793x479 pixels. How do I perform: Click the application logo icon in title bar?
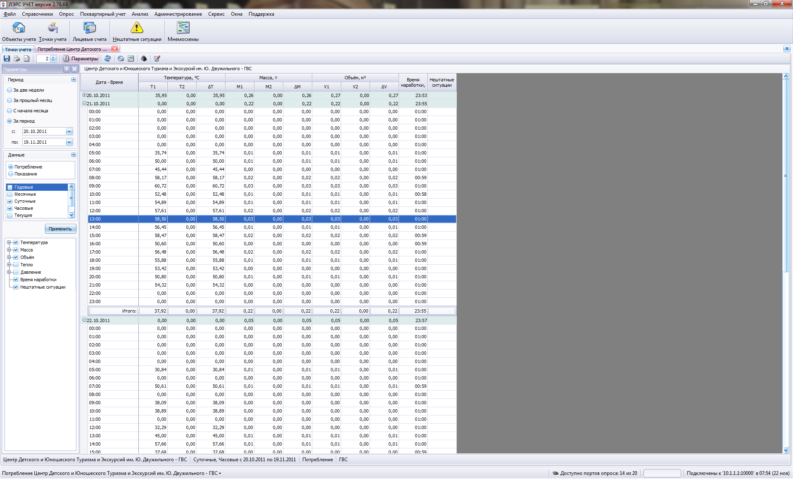[x=3, y=4]
